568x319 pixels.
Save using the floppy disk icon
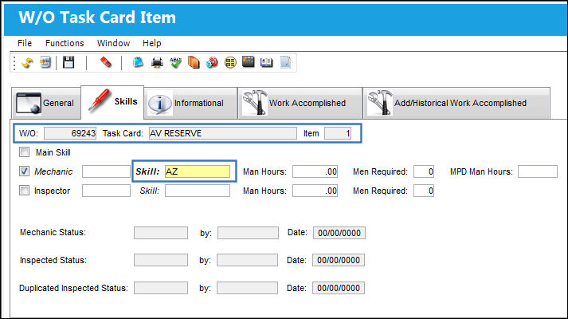point(69,62)
